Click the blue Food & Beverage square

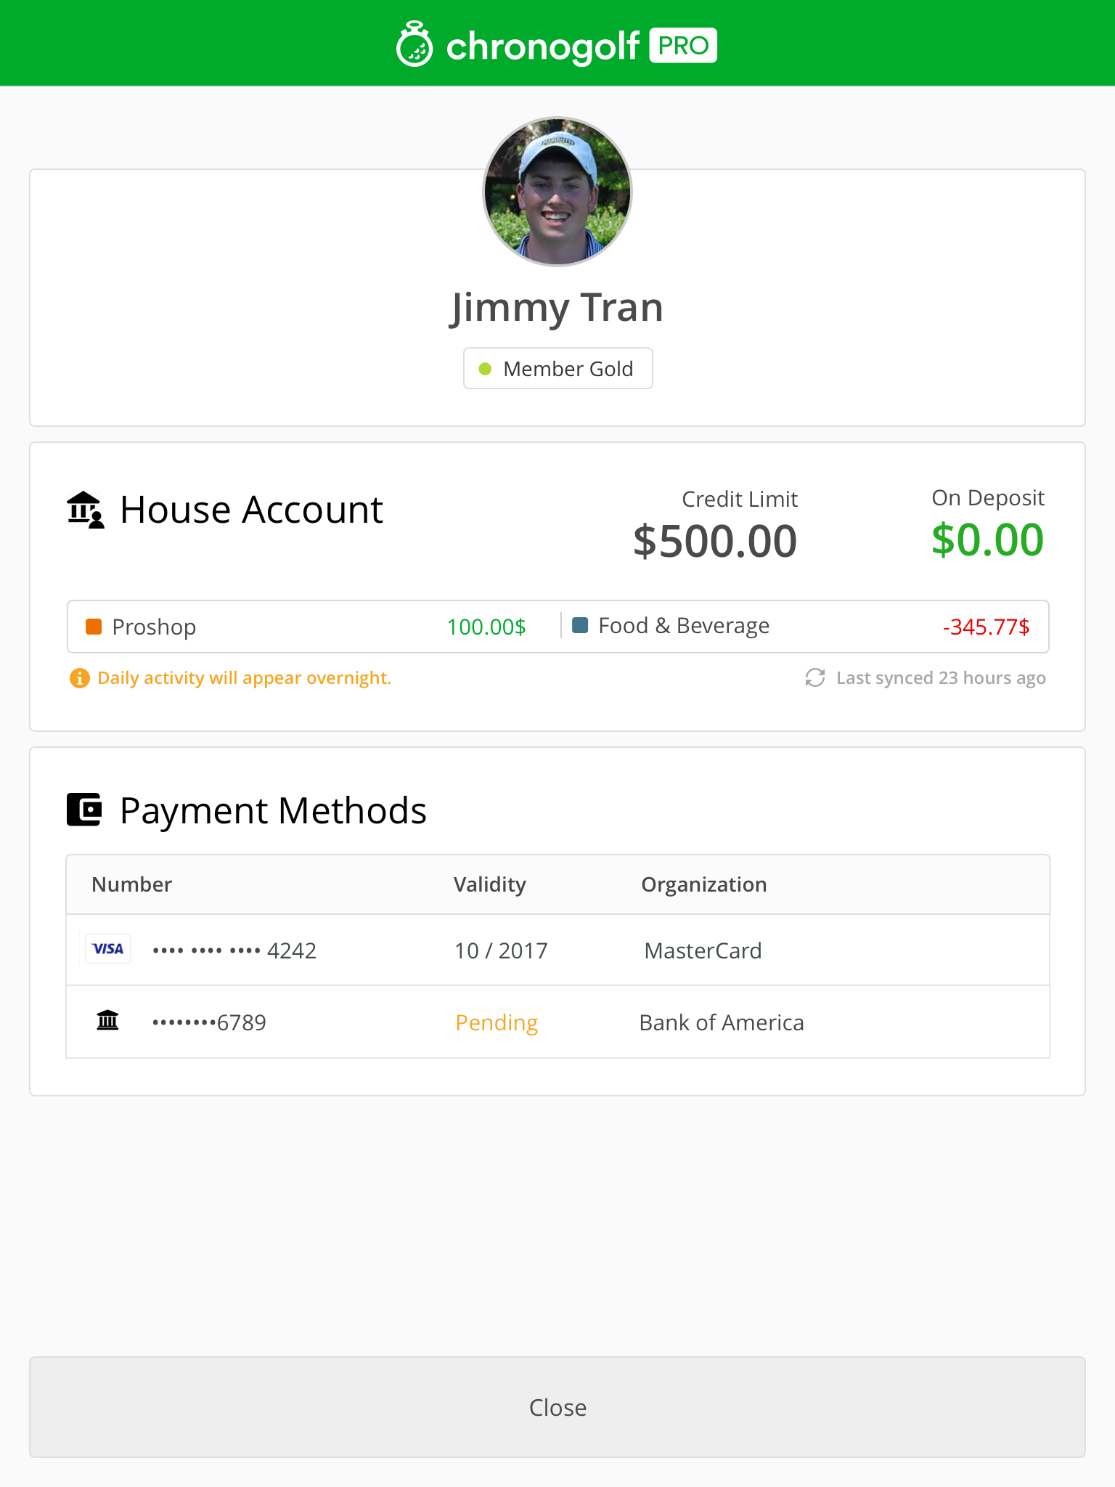[580, 625]
